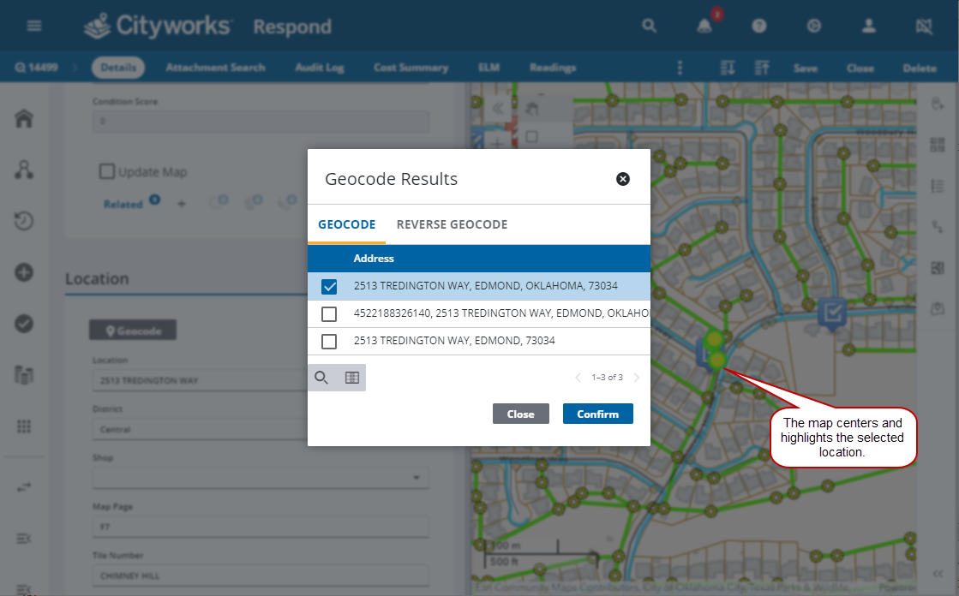Viewport: 959px width, 596px height.
Task: Open the history icon in the left sidebar
Action: pyautogui.click(x=23, y=221)
